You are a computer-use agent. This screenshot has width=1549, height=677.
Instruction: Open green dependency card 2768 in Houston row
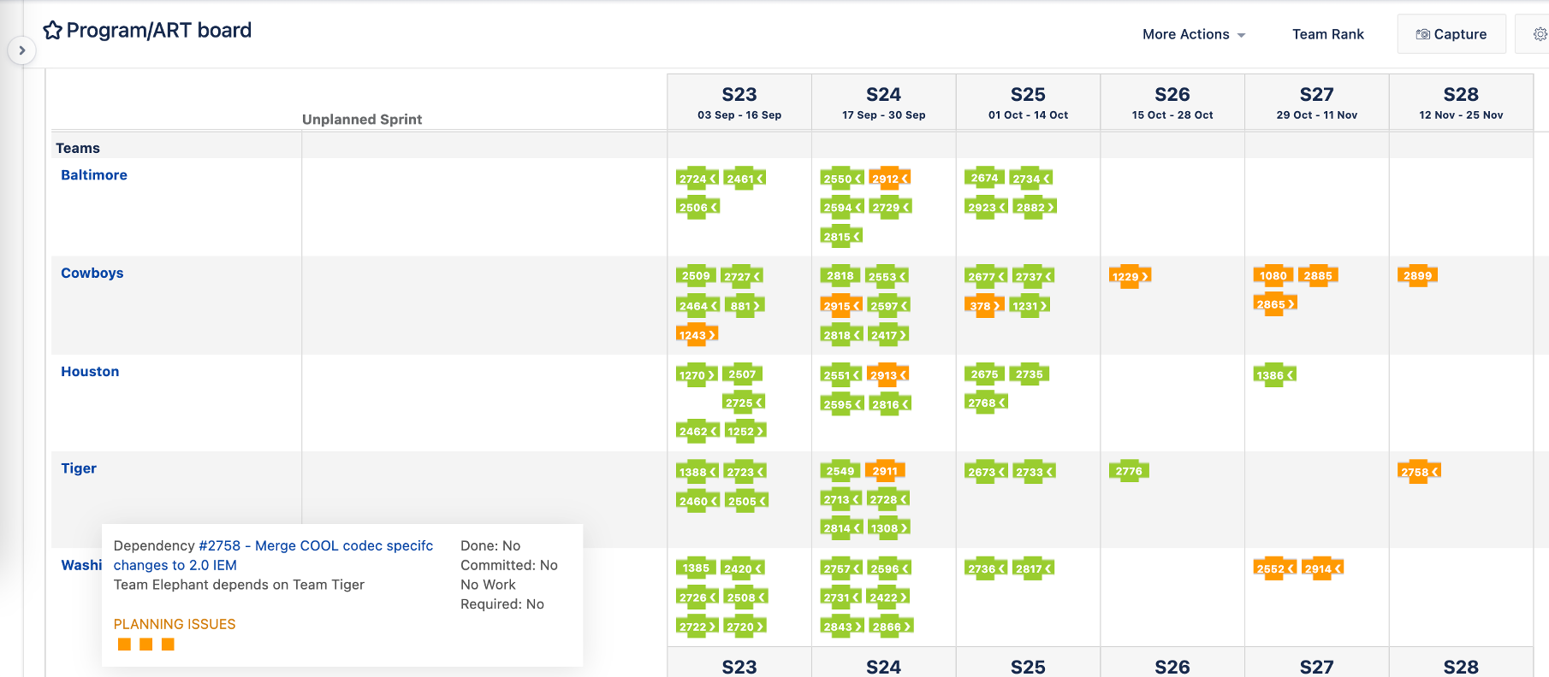[x=986, y=403]
